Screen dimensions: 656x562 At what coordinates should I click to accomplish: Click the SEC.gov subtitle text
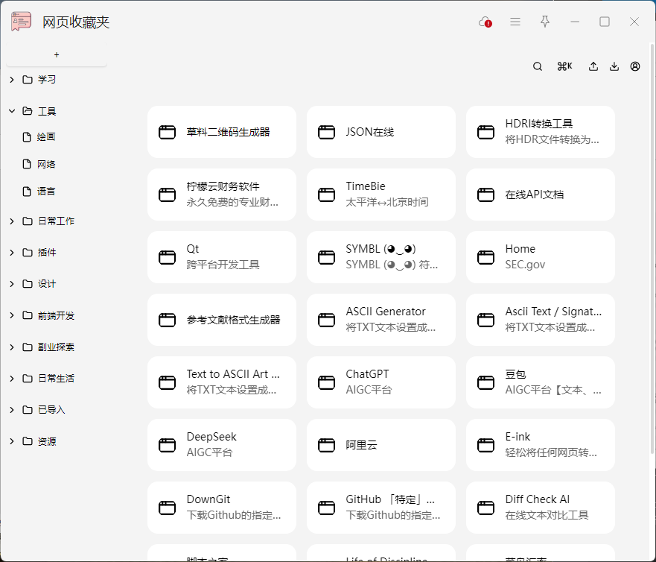(525, 265)
